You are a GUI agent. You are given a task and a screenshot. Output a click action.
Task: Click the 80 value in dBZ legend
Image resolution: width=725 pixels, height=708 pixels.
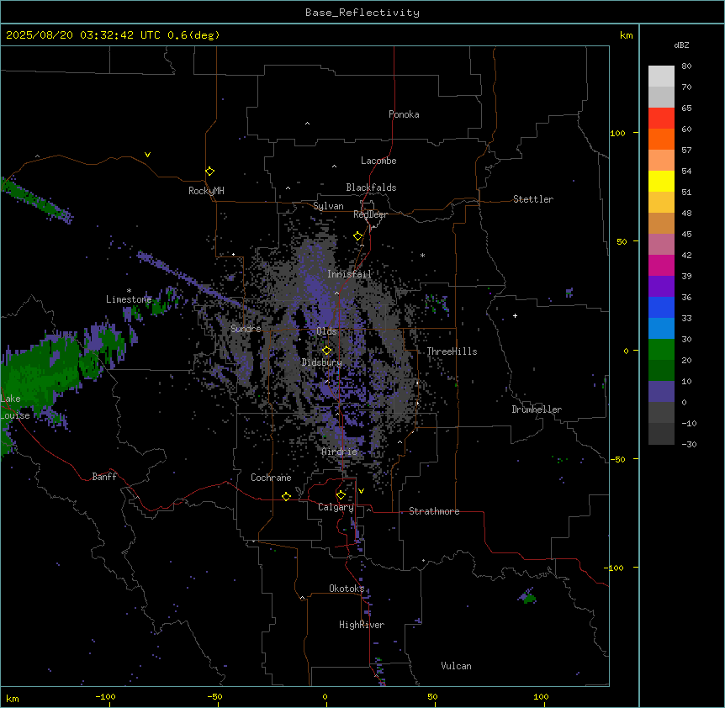click(686, 66)
